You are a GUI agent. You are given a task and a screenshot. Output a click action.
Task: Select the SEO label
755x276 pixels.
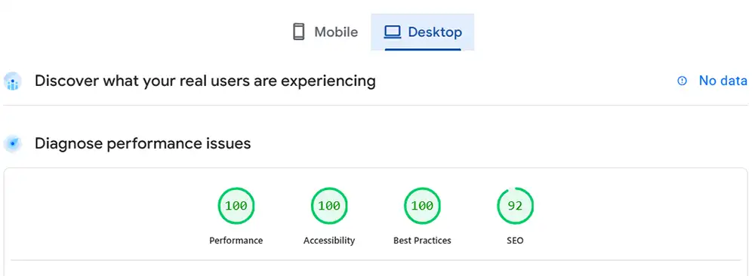(x=515, y=241)
